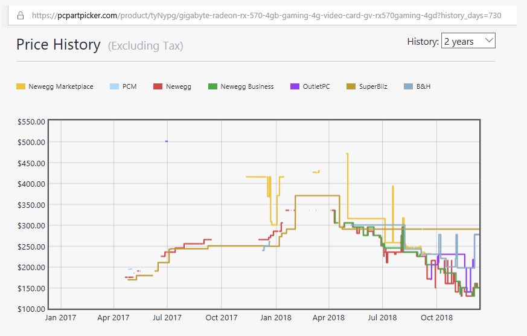
Task: Click the $400.00 y-axis label
Action: (x=31, y=184)
